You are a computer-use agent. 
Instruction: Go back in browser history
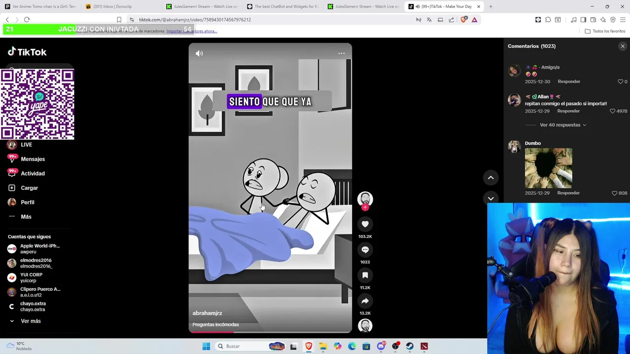[7, 20]
